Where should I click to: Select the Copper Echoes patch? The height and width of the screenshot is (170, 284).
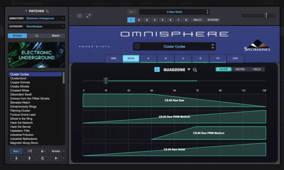click(x=20, y=82)
